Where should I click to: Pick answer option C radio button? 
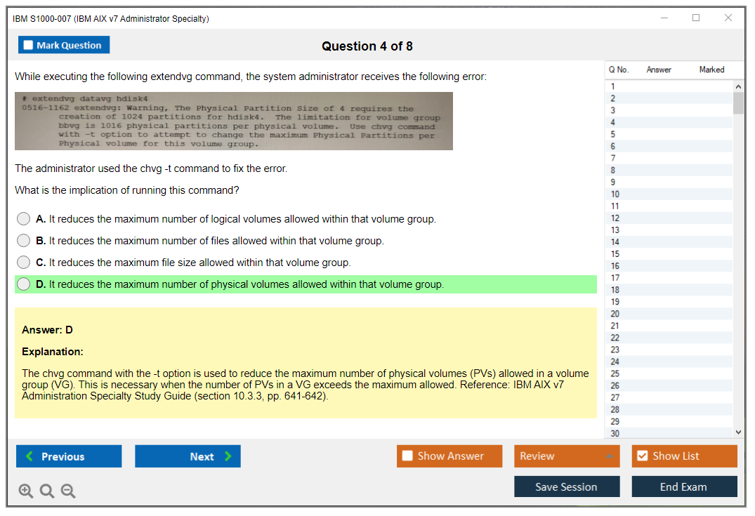pos(24,263)
